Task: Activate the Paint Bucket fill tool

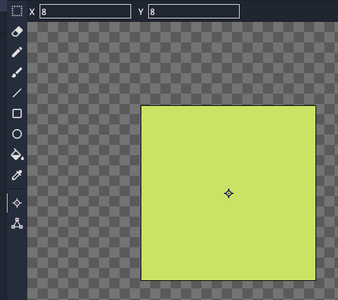Action: click(x=17, y=154)
